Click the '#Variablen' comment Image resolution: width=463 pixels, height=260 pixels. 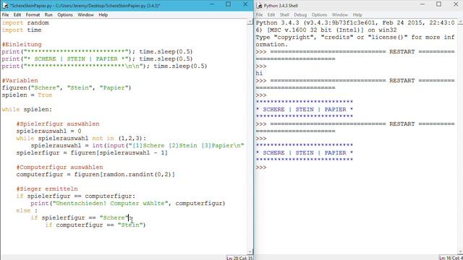(20, 80)
